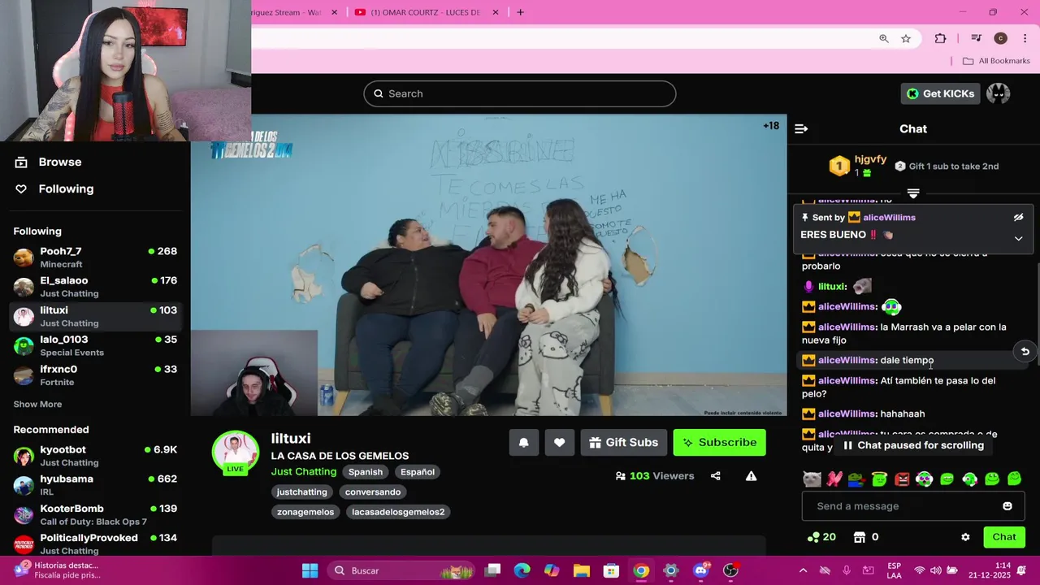The width and height of the screenshot is (1040, 585).
Task: Insert the pink clapping hands emote
Action: coord(834,479)
